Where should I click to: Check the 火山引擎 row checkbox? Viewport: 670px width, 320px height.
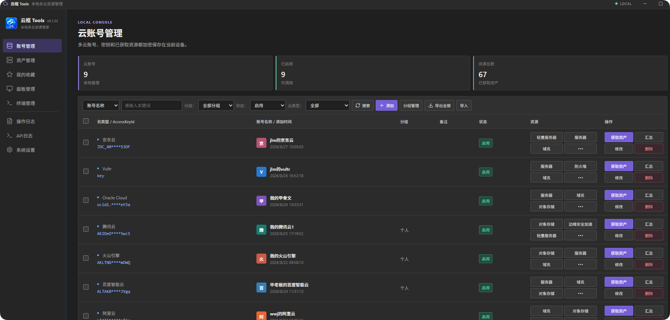86,258
